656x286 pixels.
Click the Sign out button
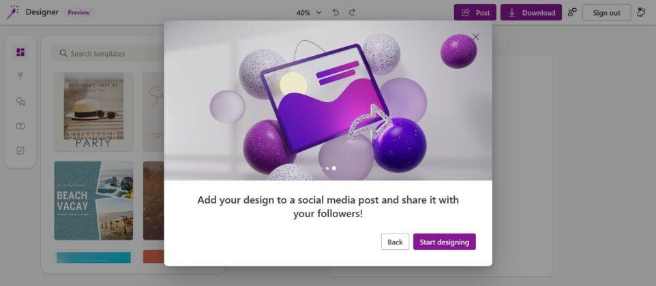tap(607, 12)
